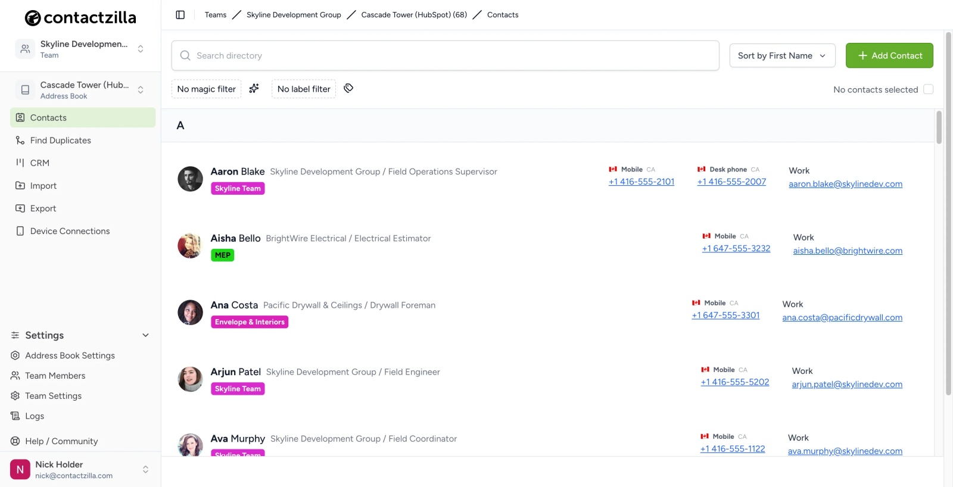Screen dimensions: 953x487
Task: Collapse the Settings section
Action: [80, 335]
